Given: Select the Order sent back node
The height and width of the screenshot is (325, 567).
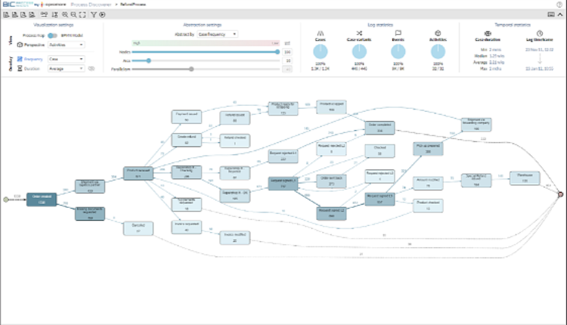Looking at the screenshot, I should pyautogui.click(x=331, y=181).
